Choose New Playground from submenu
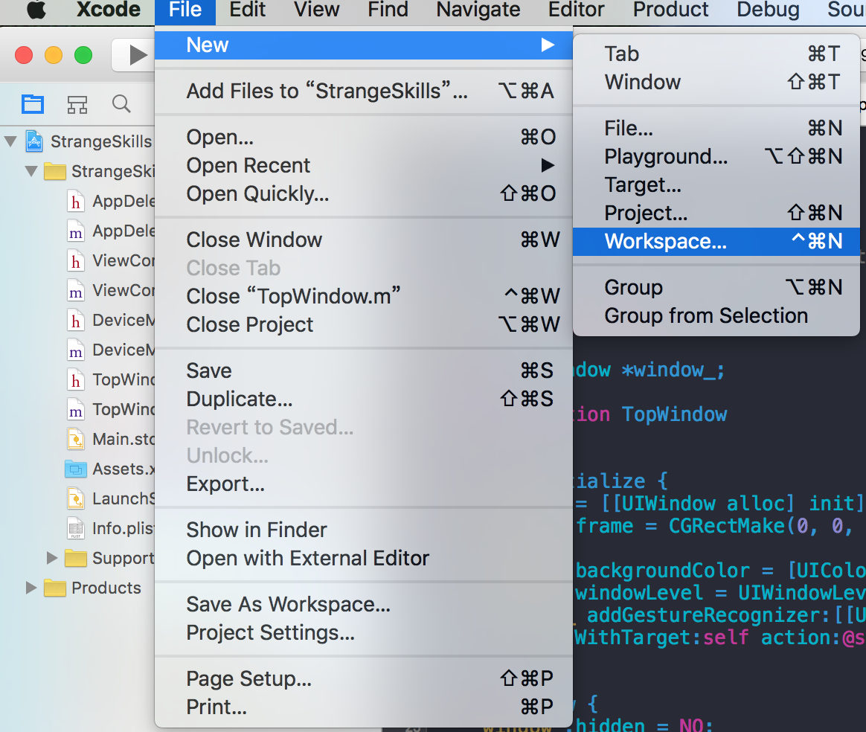 coord(716,157)
